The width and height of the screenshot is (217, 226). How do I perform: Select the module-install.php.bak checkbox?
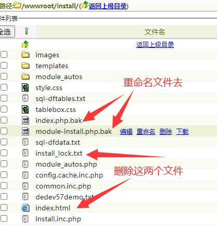pos(4,131)
